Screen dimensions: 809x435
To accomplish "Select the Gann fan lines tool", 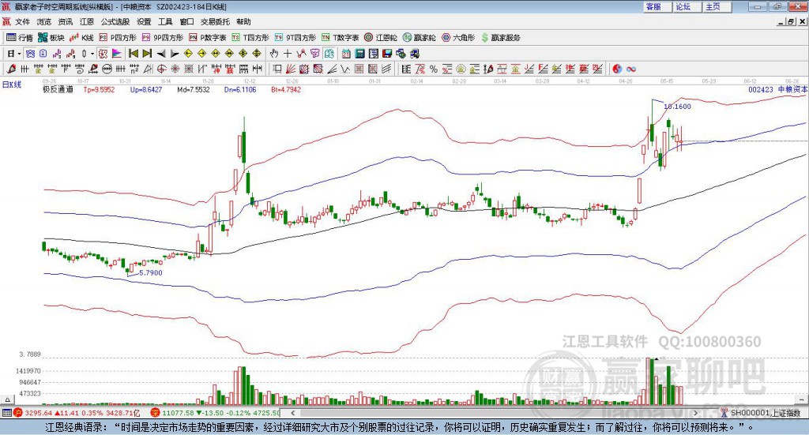I will click(290, 69).
